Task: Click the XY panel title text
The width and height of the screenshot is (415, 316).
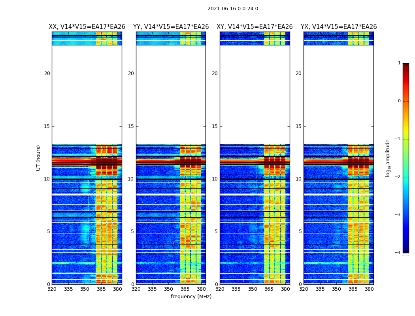Action: (255, 27)
